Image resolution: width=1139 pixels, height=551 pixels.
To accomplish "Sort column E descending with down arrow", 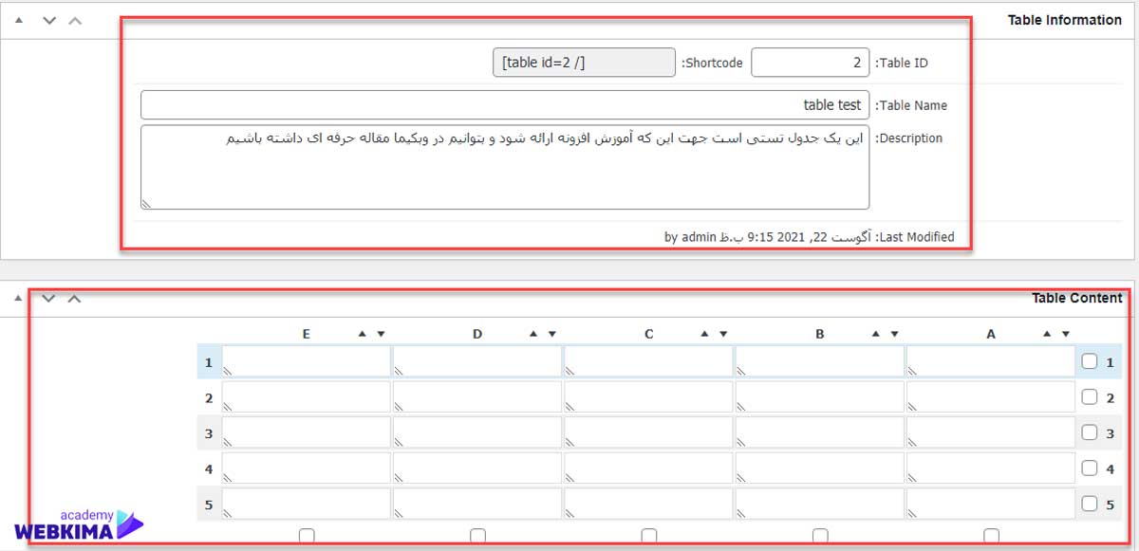I will (x=381, y=334).
